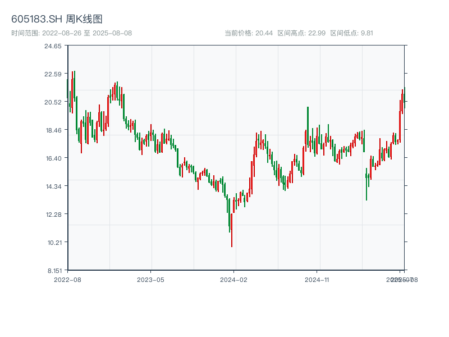The height and width of the screenshot is (337, 449).
Task: Click the 24.65 y-axis price label
Action: click(x=53, y=46)
